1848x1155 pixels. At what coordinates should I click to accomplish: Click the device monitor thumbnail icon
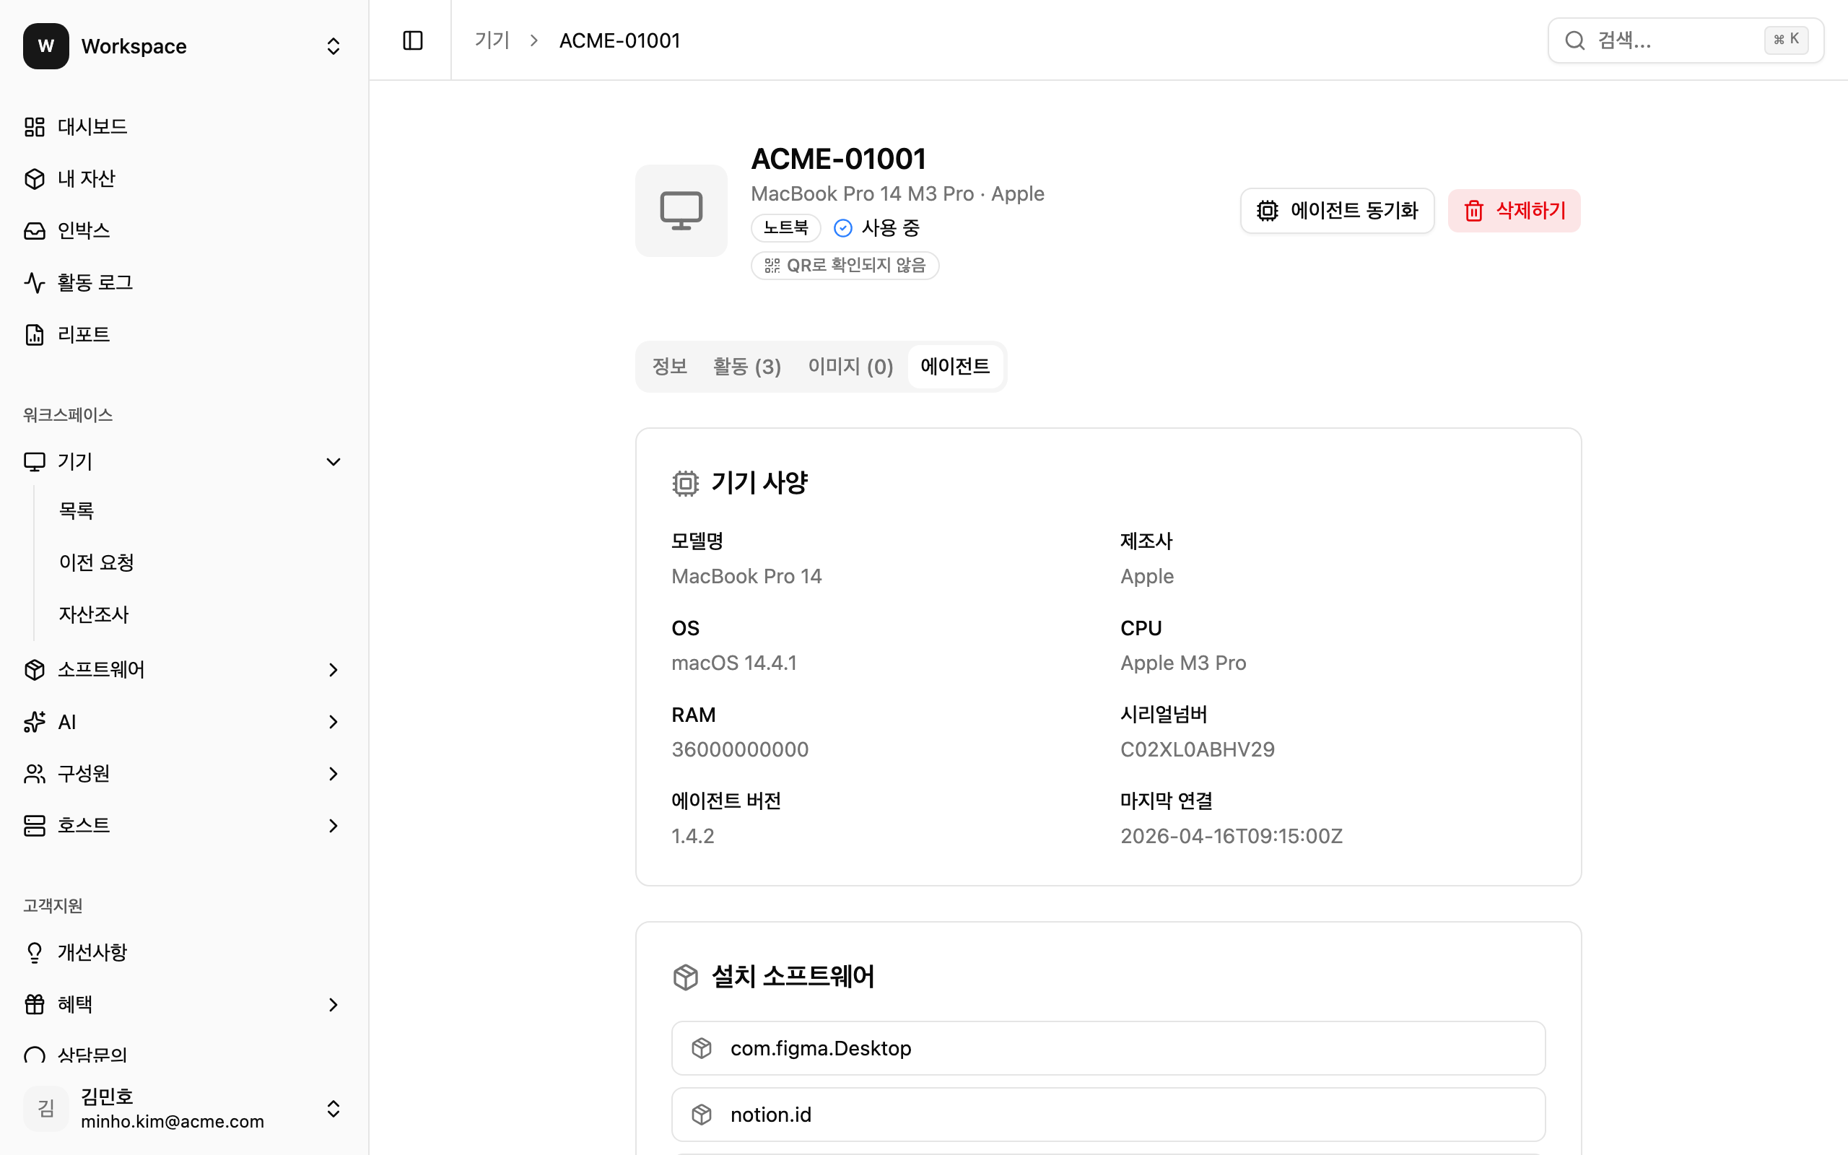(x=681, y=211)
